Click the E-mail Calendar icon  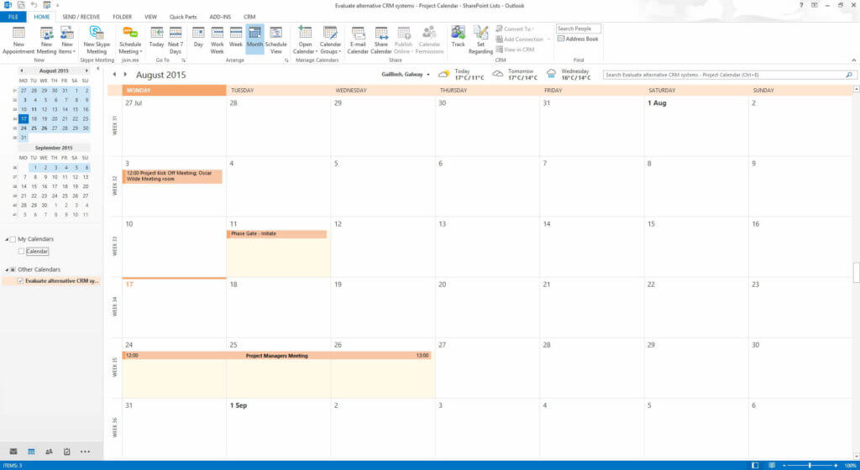coord(358,39)
